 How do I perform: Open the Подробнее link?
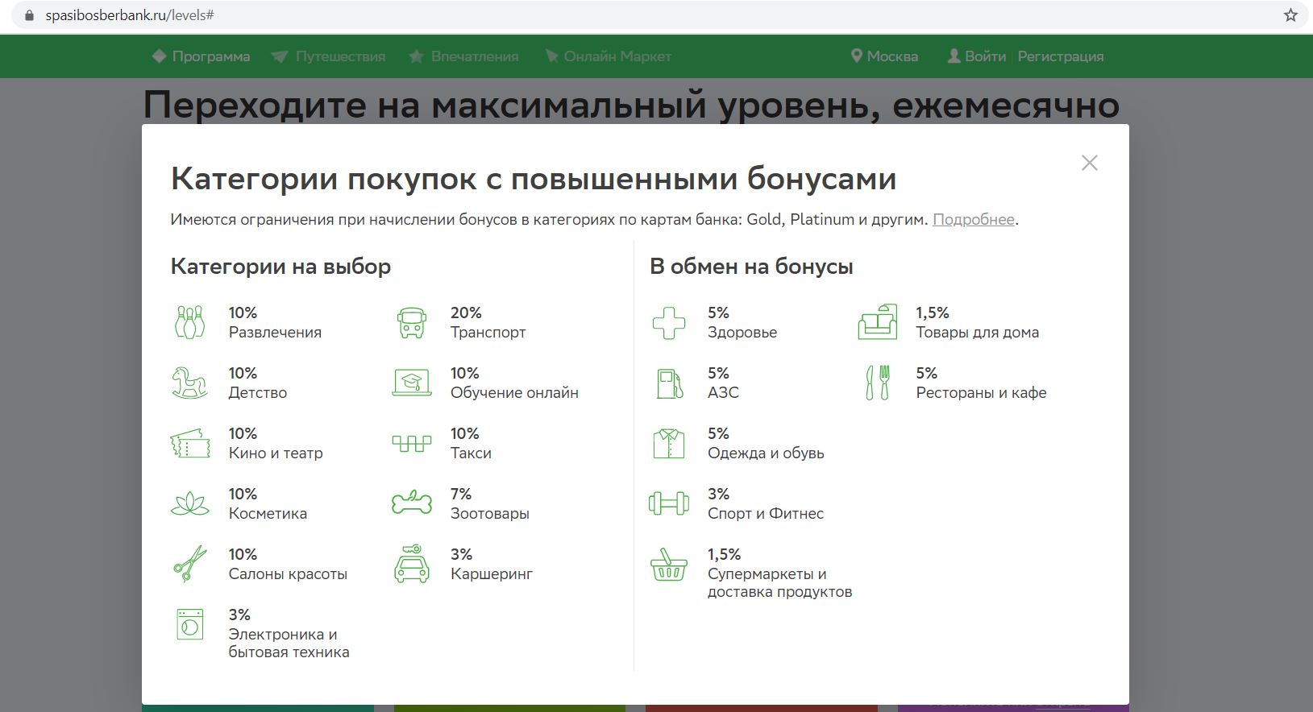974,220
